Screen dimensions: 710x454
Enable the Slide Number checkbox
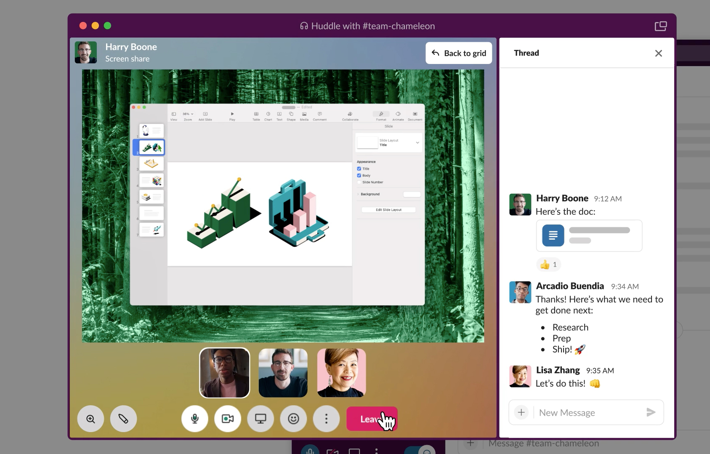(359, 182)
